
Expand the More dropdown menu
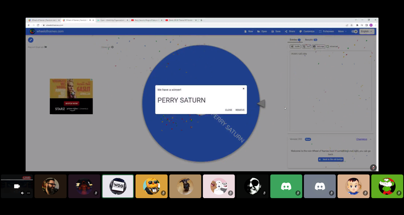tap(342, 32)
